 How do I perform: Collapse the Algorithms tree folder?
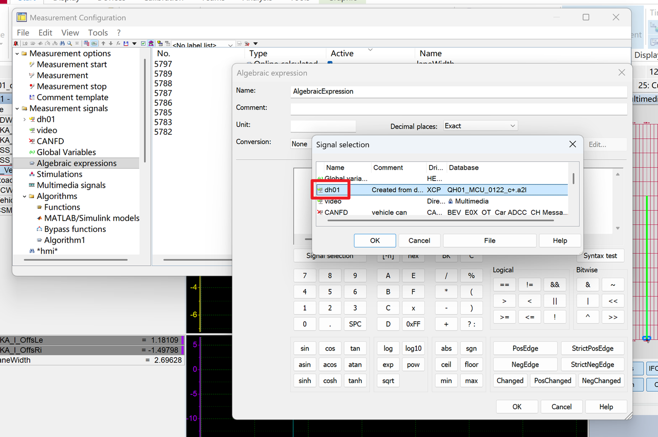click(x=24, y=196)
